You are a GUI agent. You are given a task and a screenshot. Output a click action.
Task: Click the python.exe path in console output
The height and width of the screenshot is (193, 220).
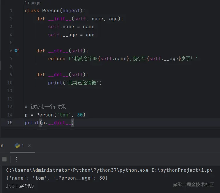pyautogui.click(x=77, y=170)
